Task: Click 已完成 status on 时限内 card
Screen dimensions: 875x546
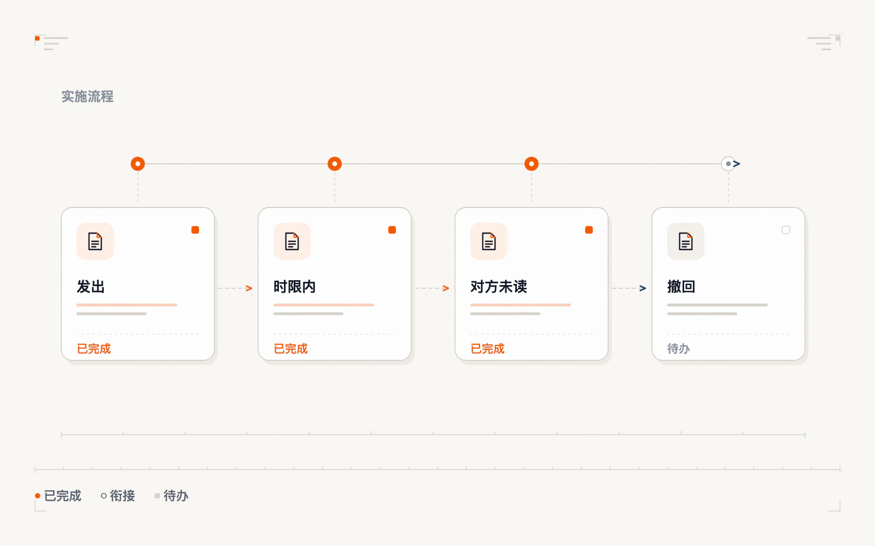Action: click(291, 349)
